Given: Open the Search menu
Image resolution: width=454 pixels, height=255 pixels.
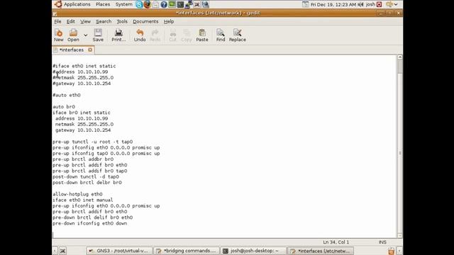Looking at the screenshot, I should point(104,21).
